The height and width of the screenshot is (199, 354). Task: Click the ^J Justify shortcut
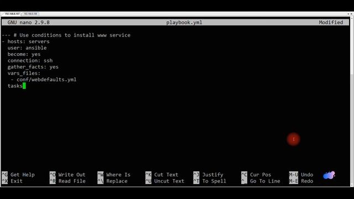click(209, 175)
